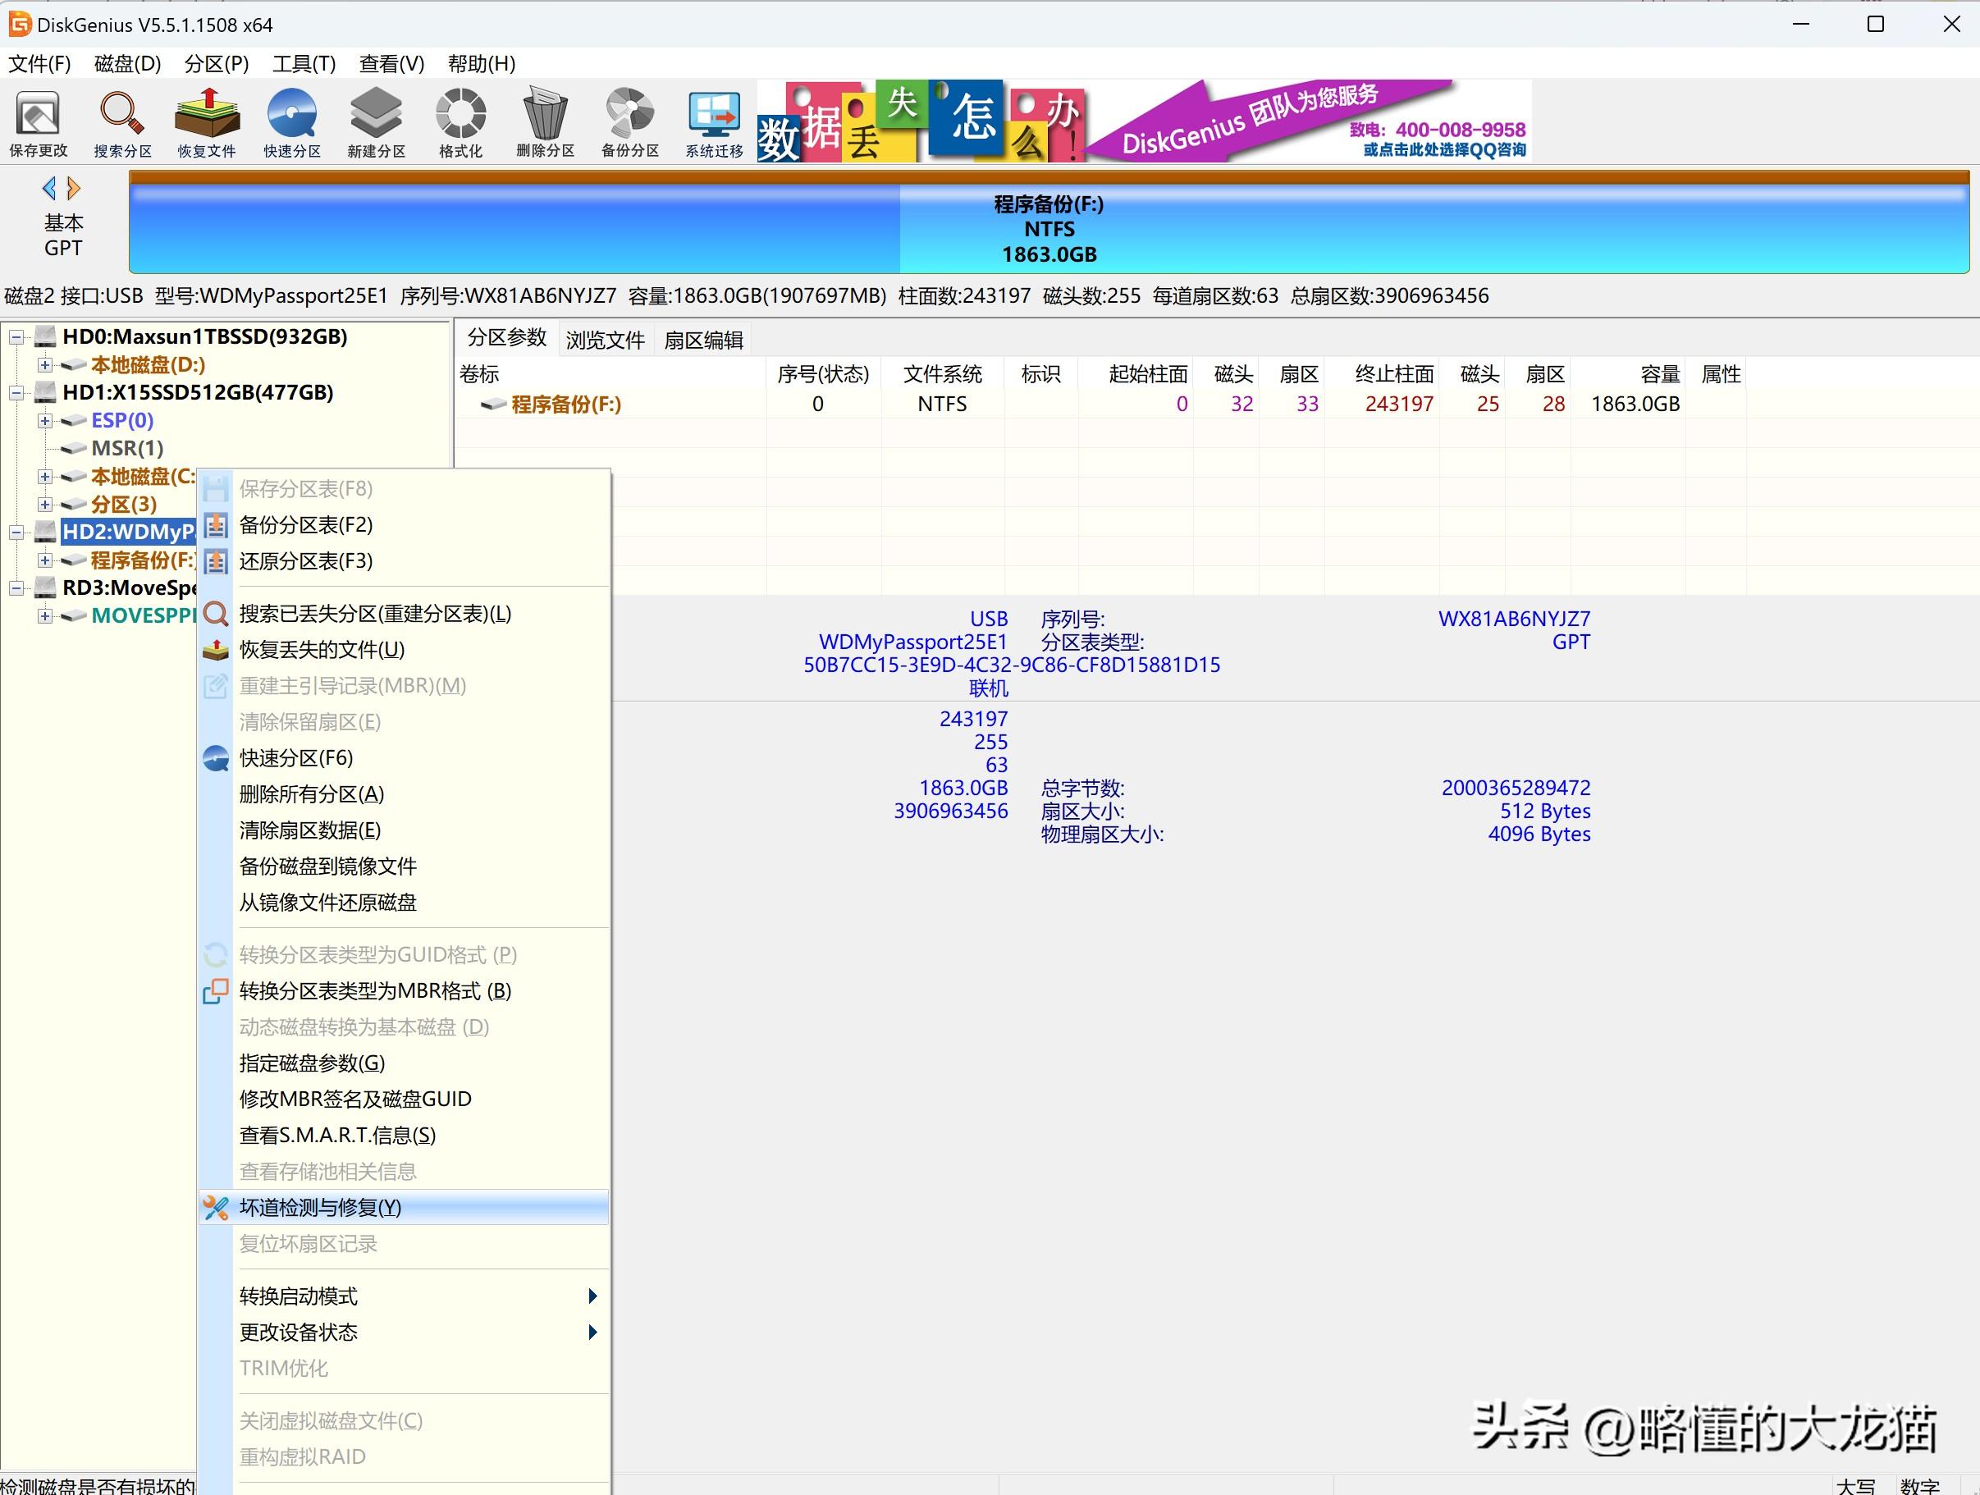1980x1495 pixels.
Task: Click icon beside 恢复丢失的文件(U)
Action: [216, 650]
